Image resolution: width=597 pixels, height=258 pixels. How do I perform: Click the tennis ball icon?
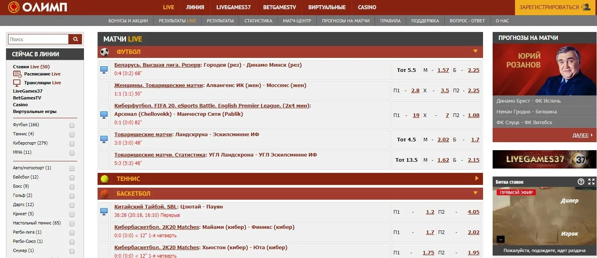104,179
